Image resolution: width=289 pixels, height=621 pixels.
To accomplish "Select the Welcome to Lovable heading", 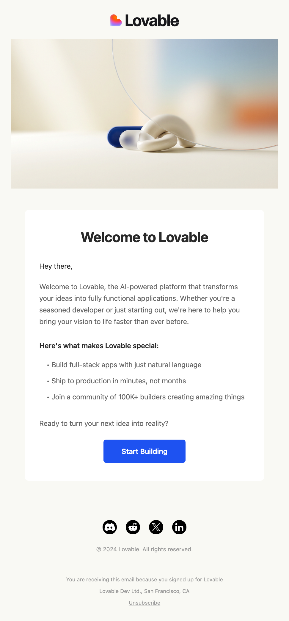I will (x=144, y=237).
